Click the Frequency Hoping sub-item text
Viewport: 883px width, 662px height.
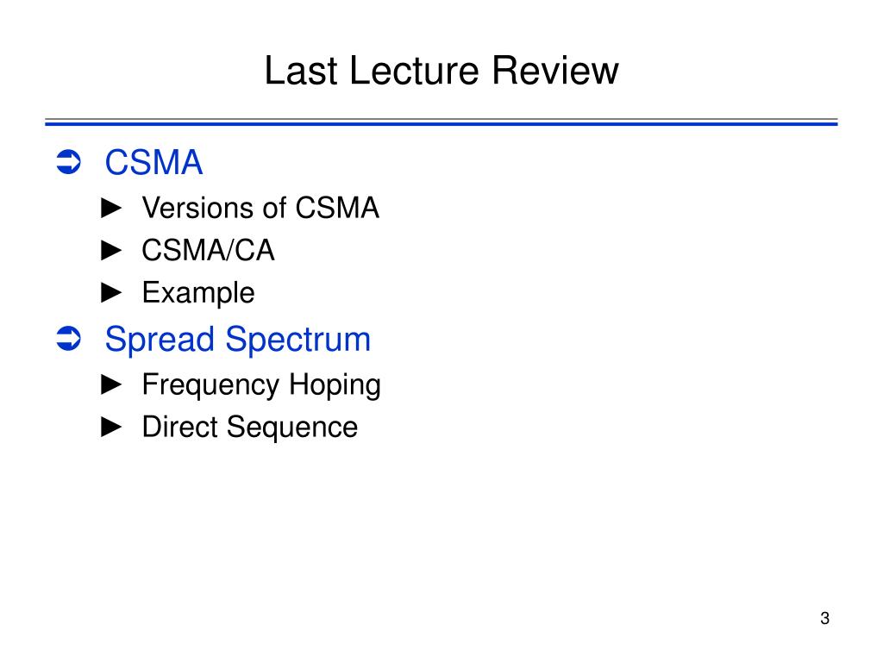click(261, 385)
